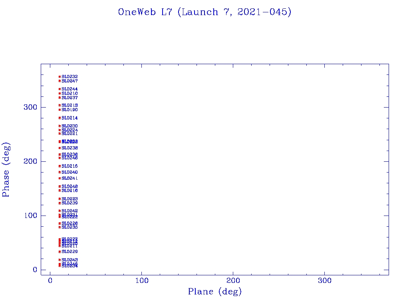409x306 pixels.
Task: Click x-axis tick label "0"
Action: point(50,281)
